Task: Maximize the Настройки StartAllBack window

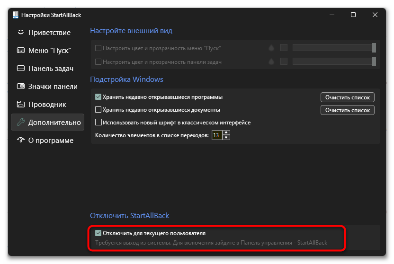Action: (x=353, y=15)
